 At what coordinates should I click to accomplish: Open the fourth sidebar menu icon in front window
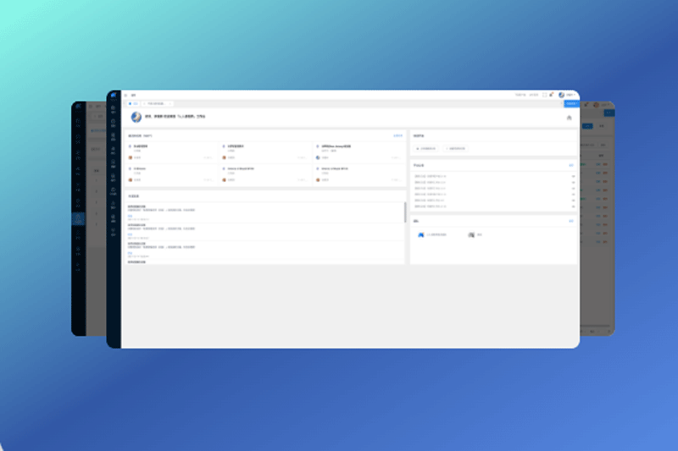pyautogui.click(x=114, y=150)
